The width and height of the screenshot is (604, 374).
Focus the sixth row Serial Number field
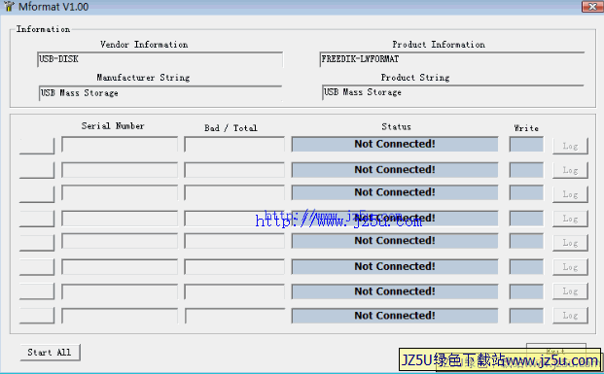120,266
